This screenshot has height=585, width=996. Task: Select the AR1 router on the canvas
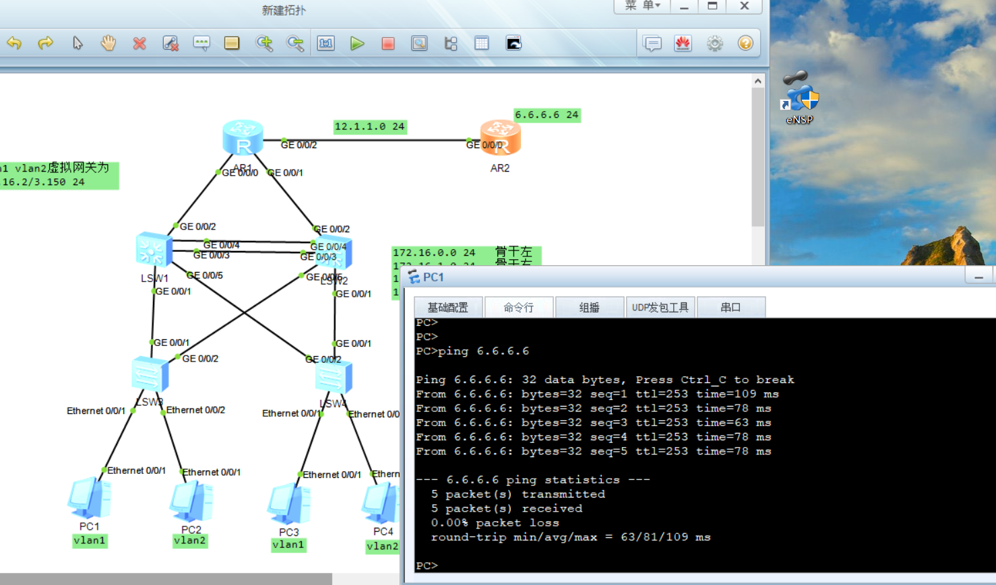click(x=243, y=138)
